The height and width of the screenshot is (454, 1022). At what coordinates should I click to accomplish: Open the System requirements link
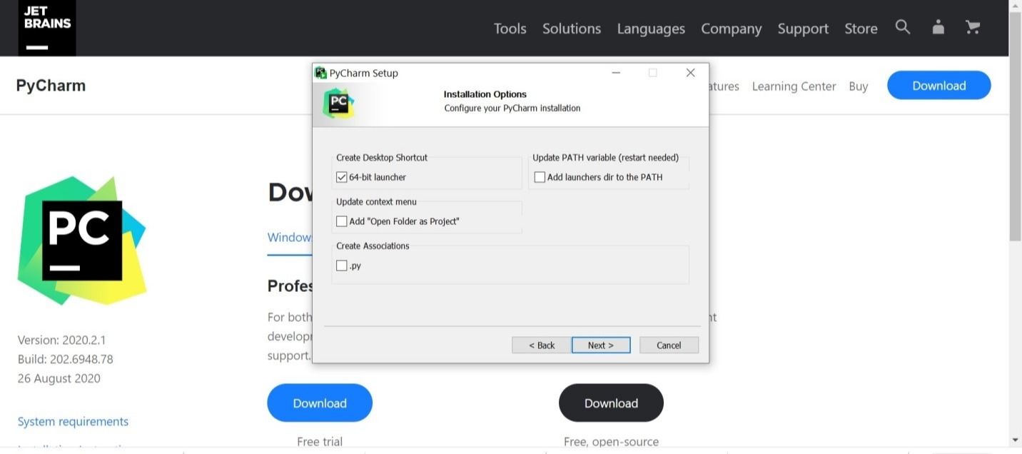click(x=73, y=421)
